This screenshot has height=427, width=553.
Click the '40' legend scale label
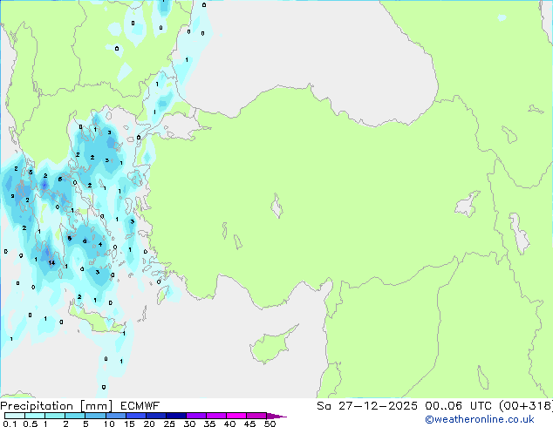click(229, 424)
